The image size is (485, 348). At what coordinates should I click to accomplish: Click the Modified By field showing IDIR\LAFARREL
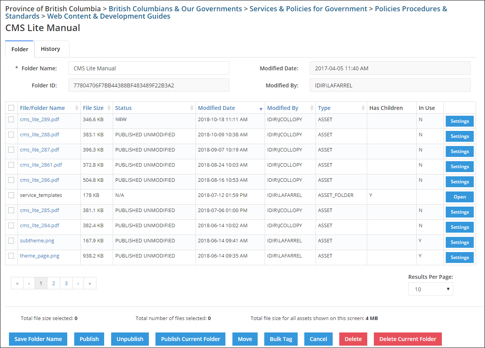pos(390,85)
